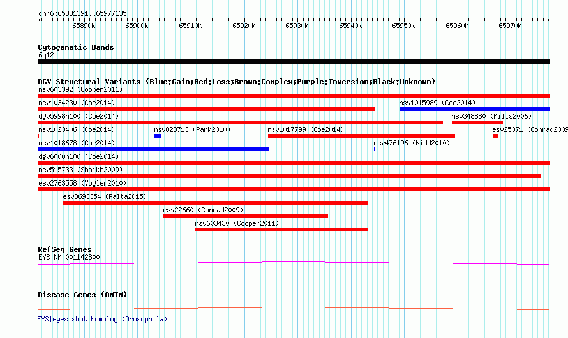
Task: Select the 65940k ruler position
Action: 350,26
